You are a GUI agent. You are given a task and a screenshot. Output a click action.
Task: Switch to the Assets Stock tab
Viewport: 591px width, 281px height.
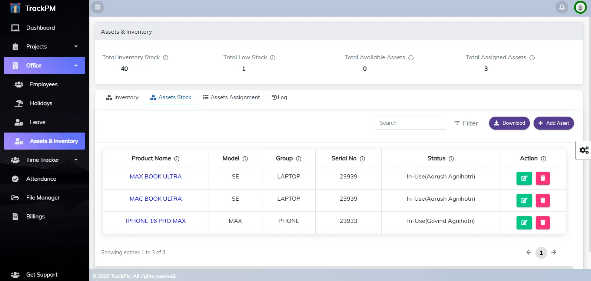(171, 97)
